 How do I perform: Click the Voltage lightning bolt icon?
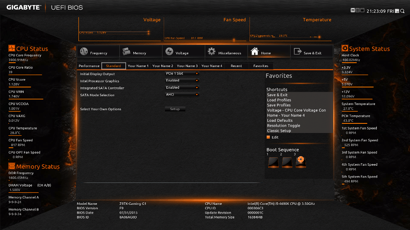coord(169,52)
